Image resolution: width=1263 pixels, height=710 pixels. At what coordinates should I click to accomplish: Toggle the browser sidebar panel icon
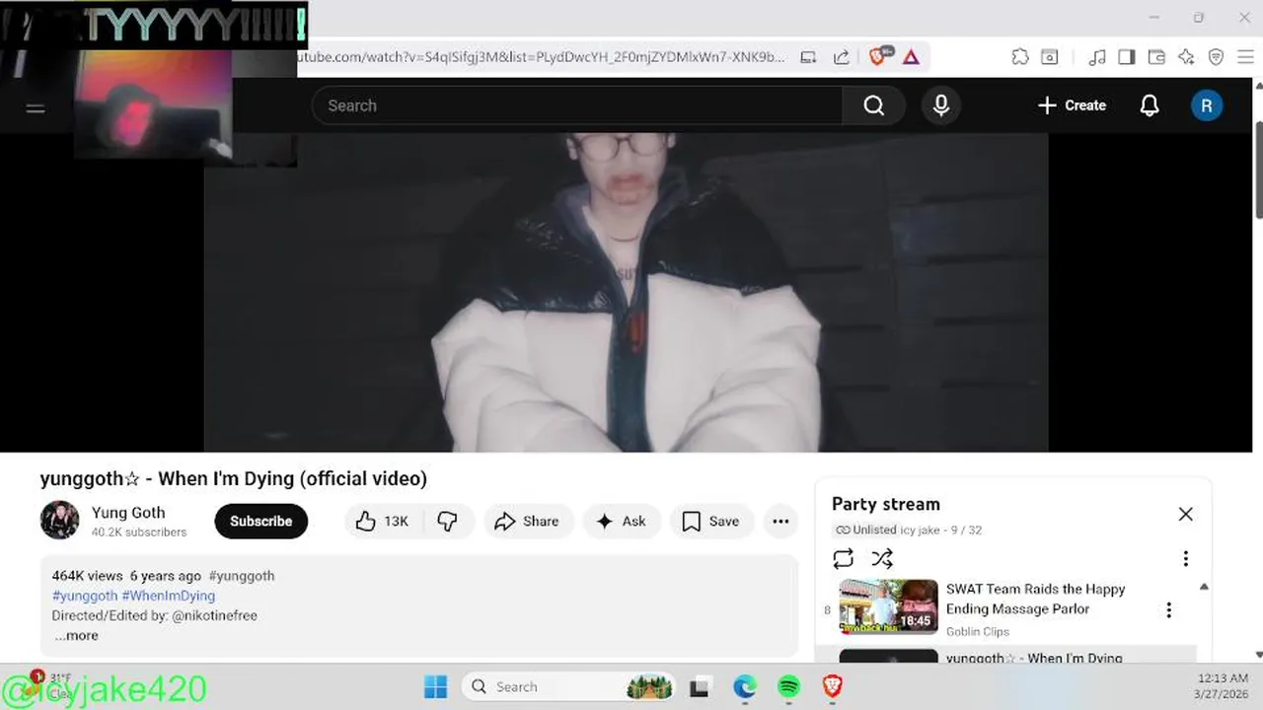[x=1126, y=57]
